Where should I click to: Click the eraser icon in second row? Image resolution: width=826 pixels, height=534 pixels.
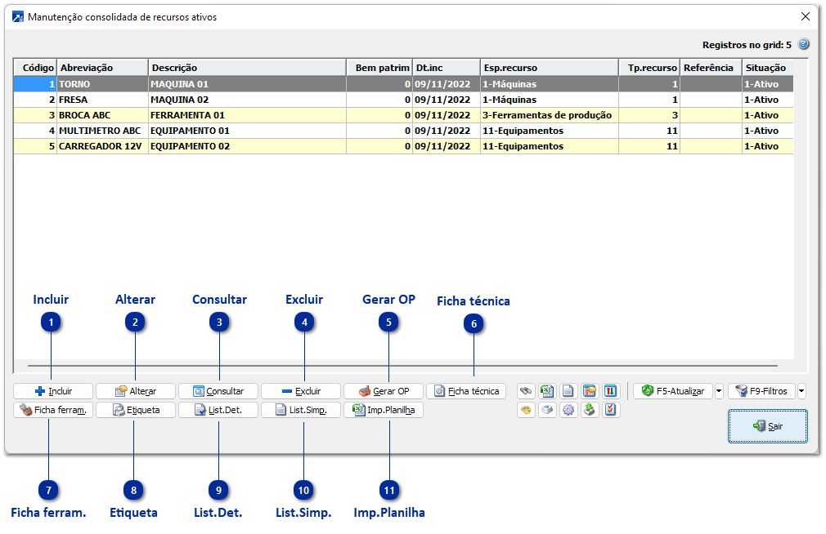(x=547, y=410)
